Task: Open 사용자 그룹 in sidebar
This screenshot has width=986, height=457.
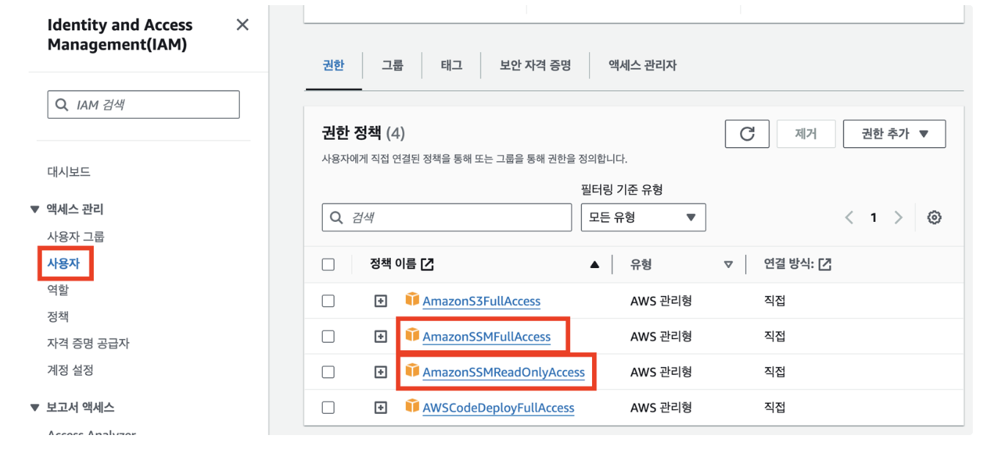Action: click(x=76, y=237)
